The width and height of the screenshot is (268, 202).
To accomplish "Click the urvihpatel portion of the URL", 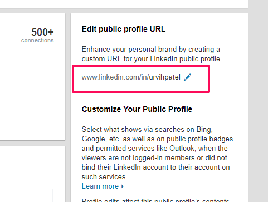I will click(x=164, y=77).
